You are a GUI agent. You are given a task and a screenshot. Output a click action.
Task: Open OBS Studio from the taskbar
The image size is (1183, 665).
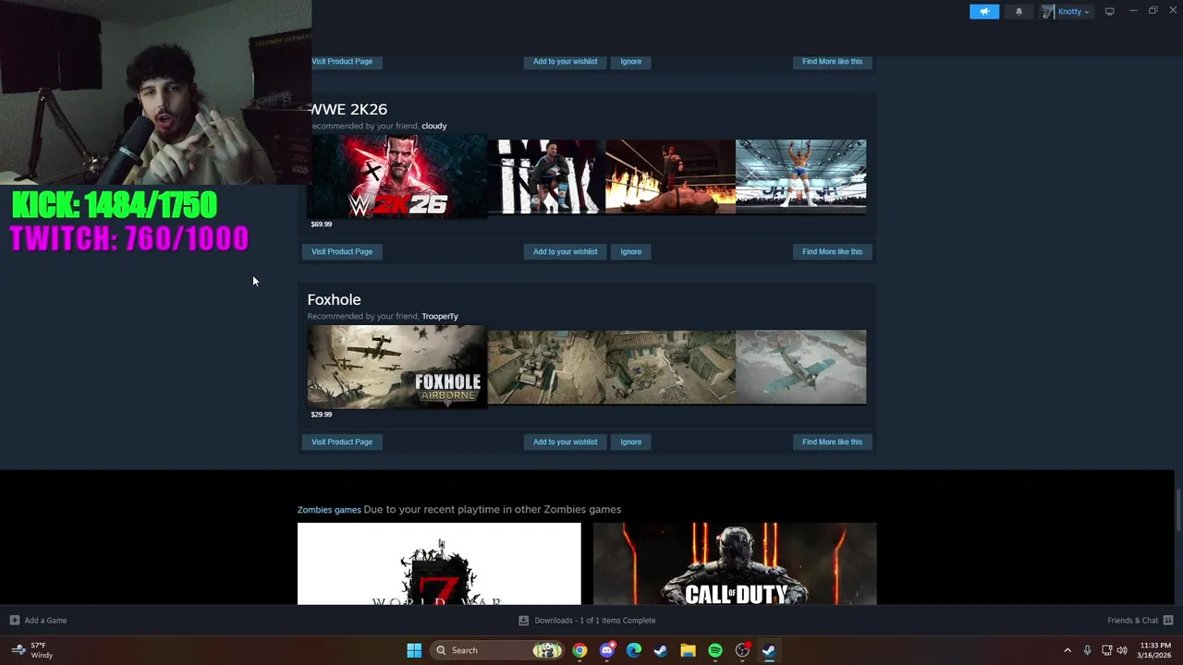742,650
